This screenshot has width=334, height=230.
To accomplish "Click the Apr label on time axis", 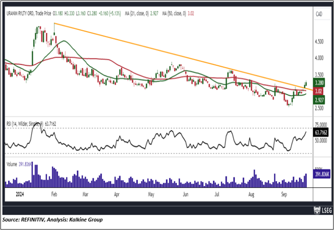I will [x=117, y=194].
